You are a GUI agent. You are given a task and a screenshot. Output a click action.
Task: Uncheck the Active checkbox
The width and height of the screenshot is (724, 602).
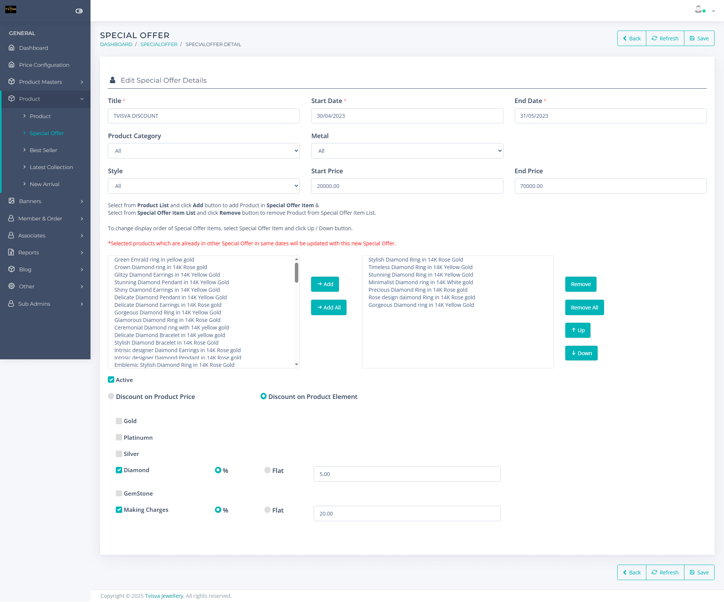111,380
